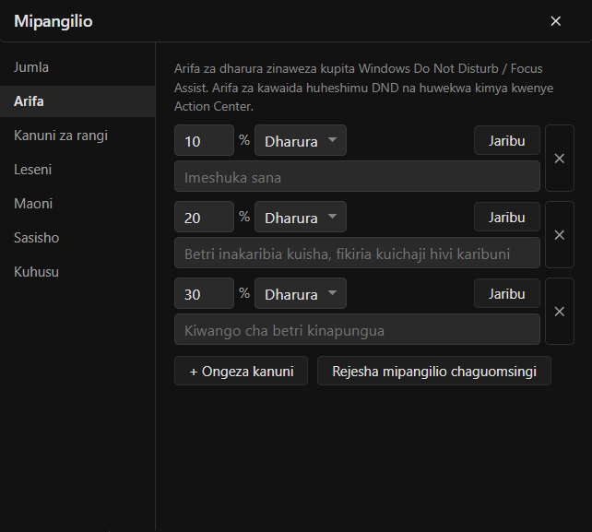Go to Kanuni za rangi section

(x=77, y=136)
